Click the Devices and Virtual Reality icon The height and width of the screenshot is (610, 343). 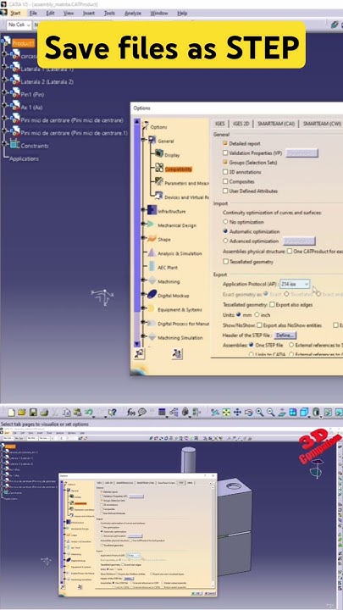click(x=159, y=196)
